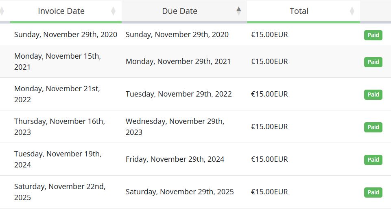Select the row due Wednesday, November 29th, 2023

(195, 127)
